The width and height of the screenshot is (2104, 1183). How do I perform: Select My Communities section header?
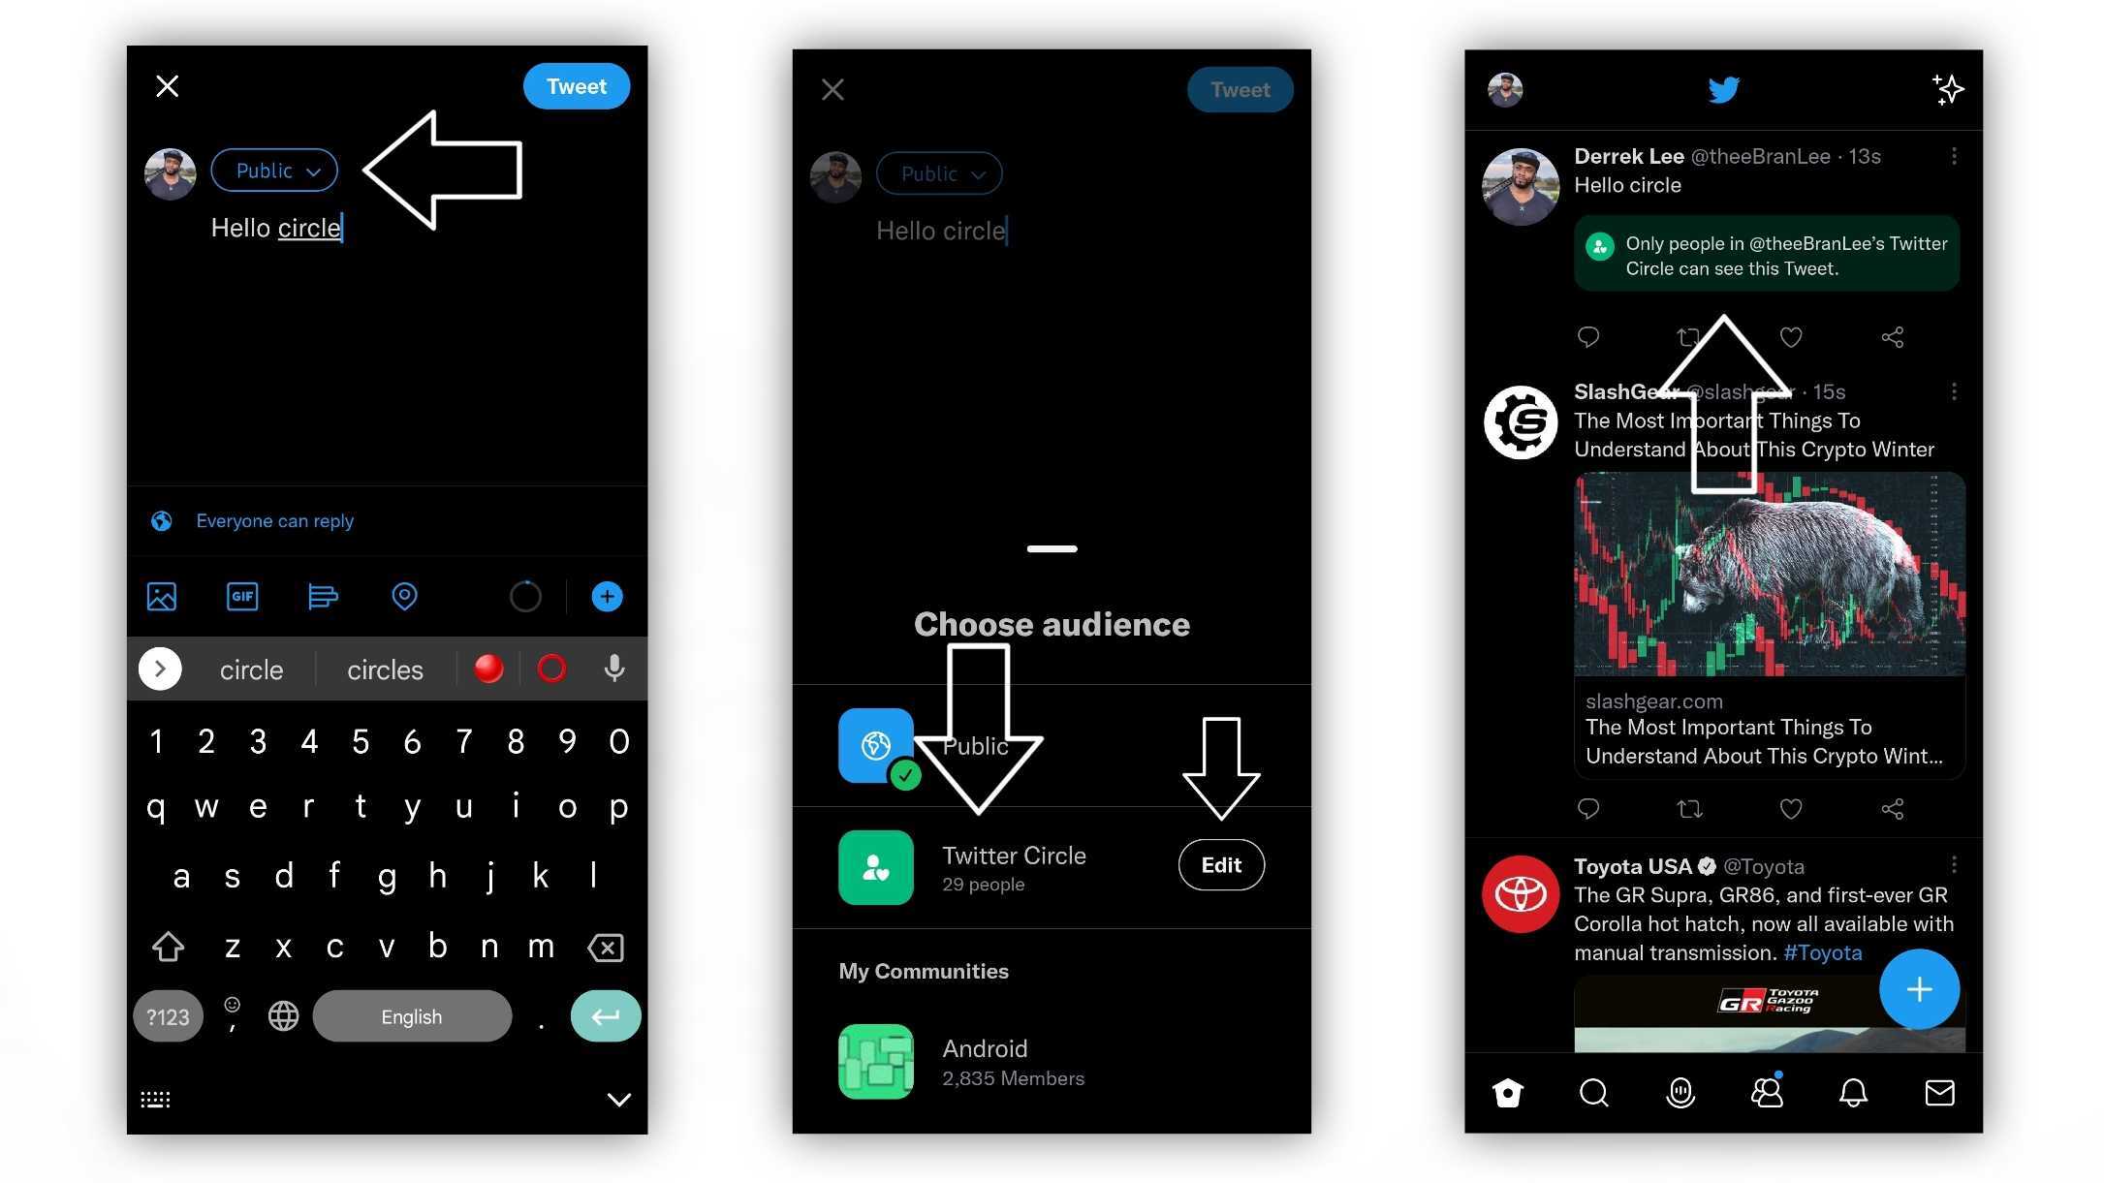coord(924,971)
